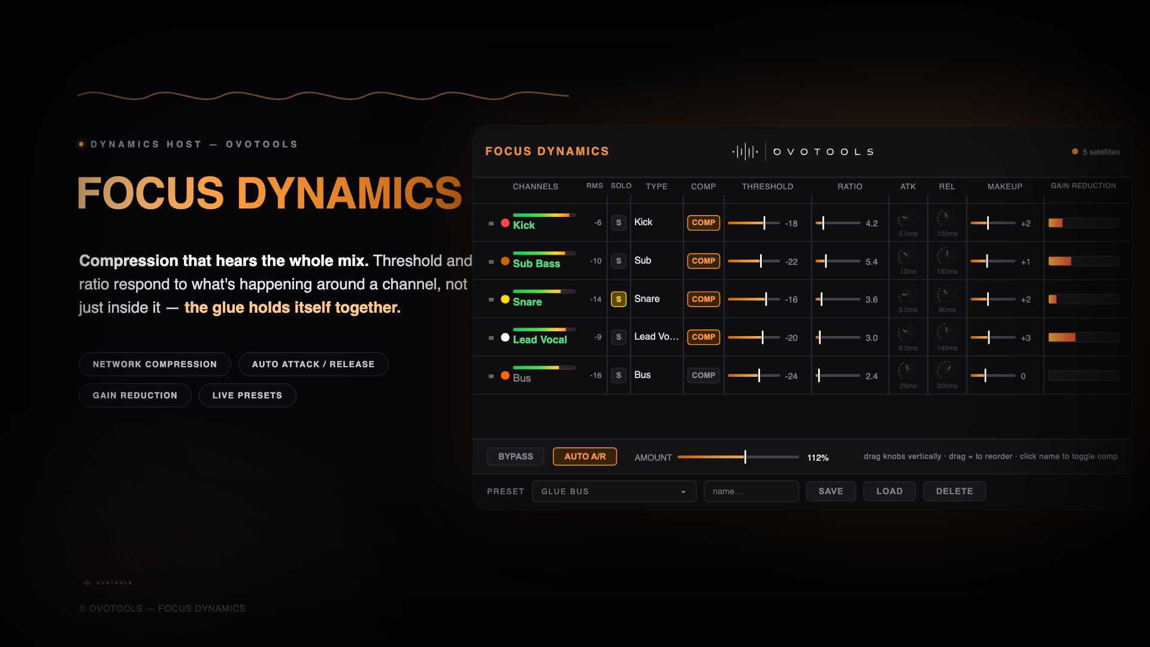Toggle the COMP button on Lead Vocal row

point(703,337)
